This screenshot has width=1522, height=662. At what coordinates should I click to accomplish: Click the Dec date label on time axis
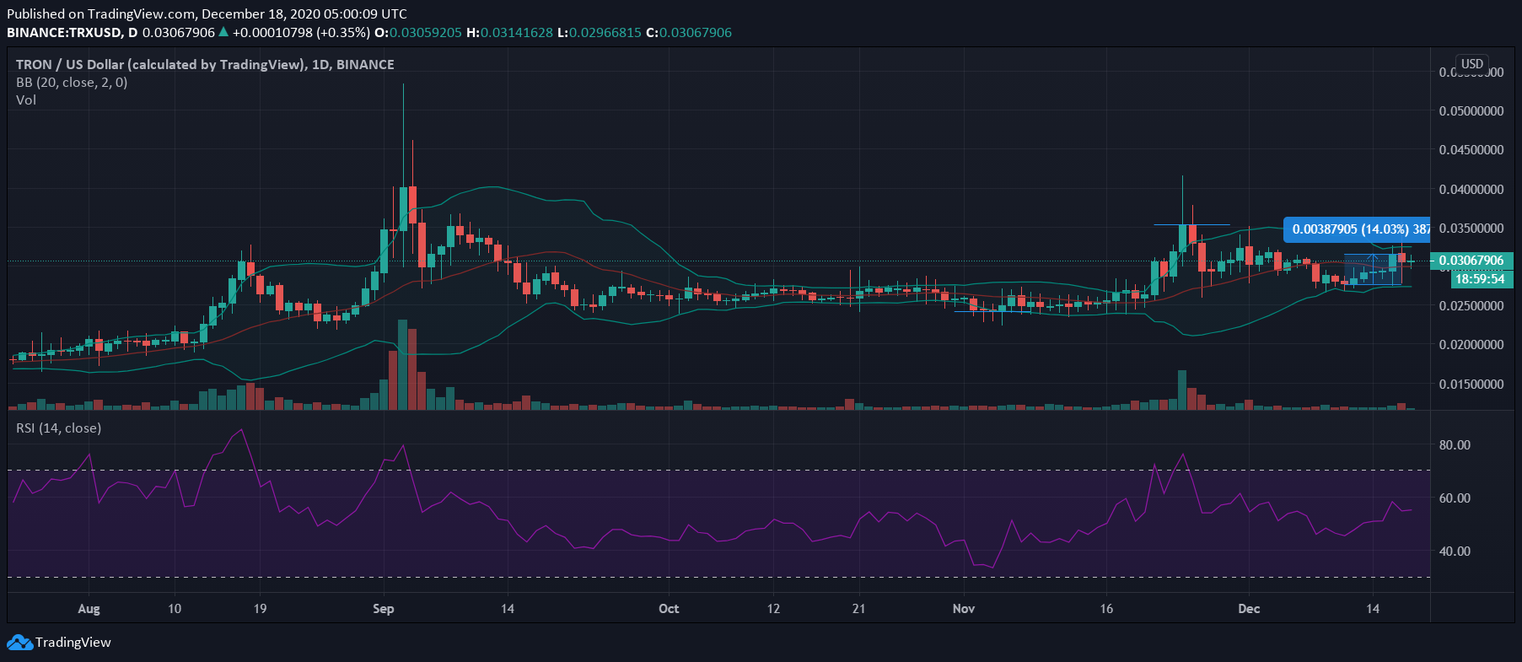coord(1249,609)
